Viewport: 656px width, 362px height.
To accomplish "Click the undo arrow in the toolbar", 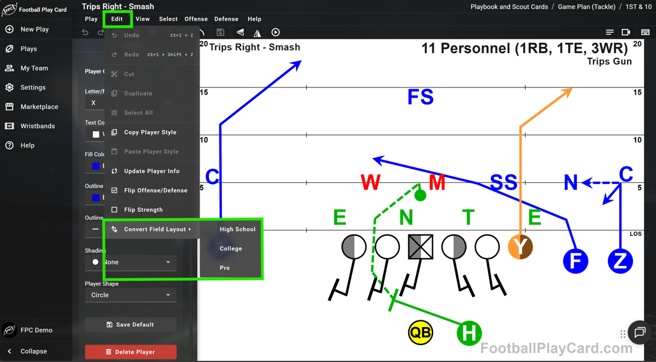I will pos(86,32).
